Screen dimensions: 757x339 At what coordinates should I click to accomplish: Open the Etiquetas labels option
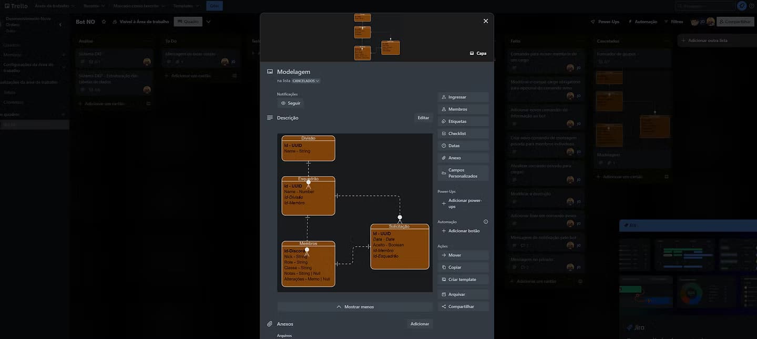(463, 121)
